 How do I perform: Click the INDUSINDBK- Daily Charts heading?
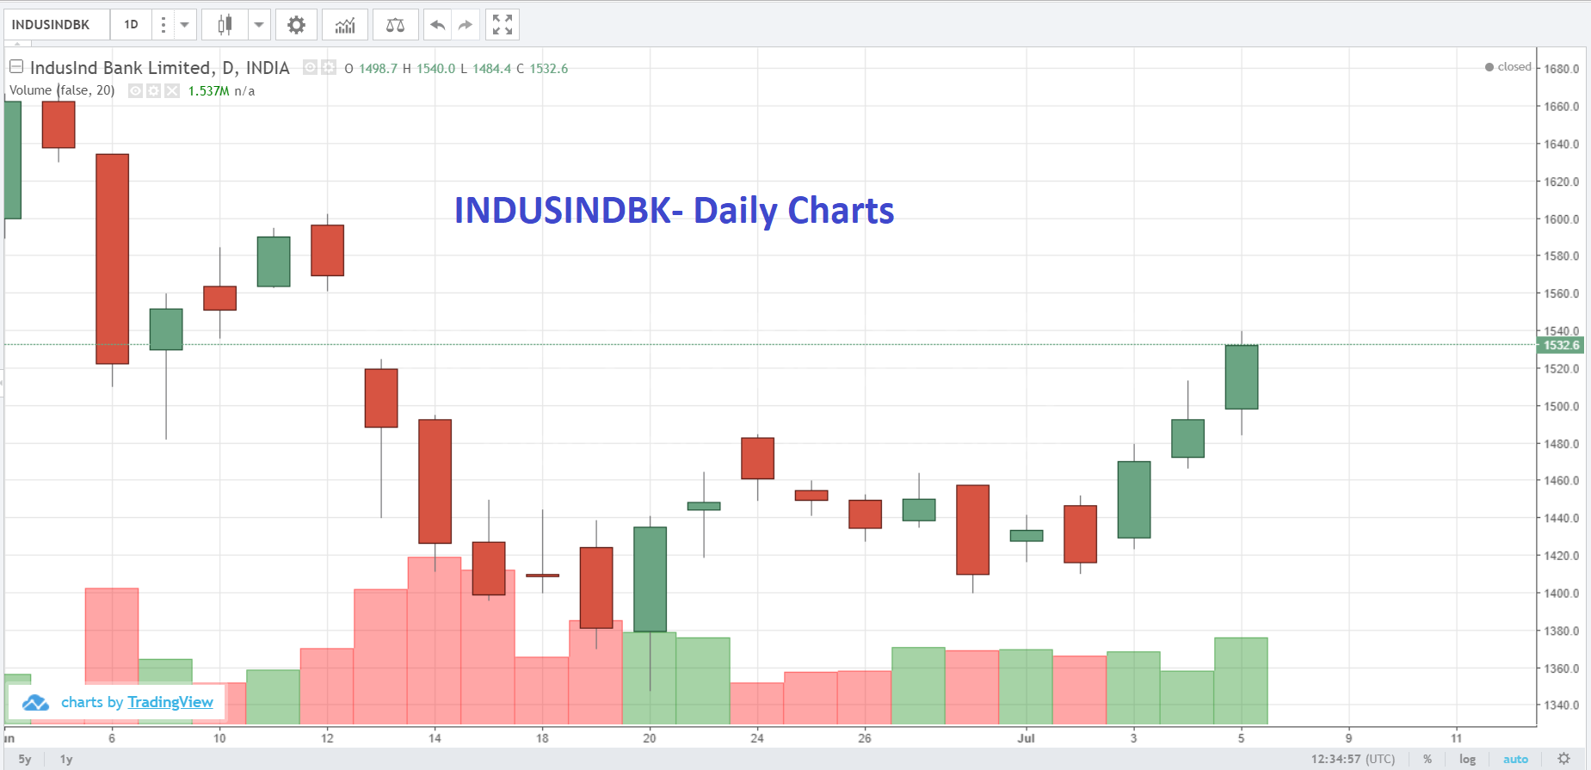pos(674,211)
